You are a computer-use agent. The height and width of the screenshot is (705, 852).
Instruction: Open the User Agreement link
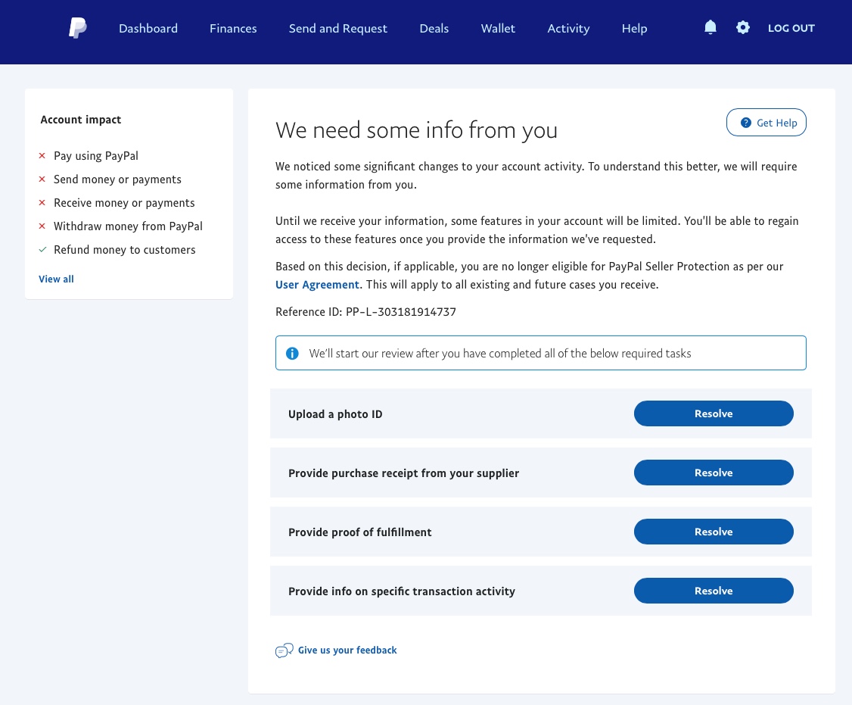[317, 285]
